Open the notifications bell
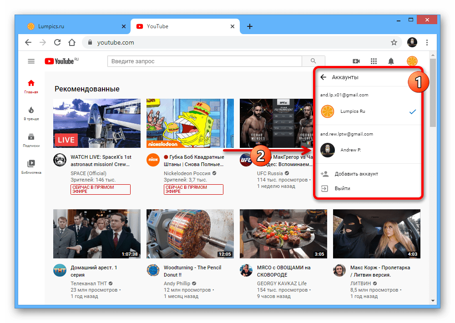Screen dimensions: 455x323 [391, 61]
